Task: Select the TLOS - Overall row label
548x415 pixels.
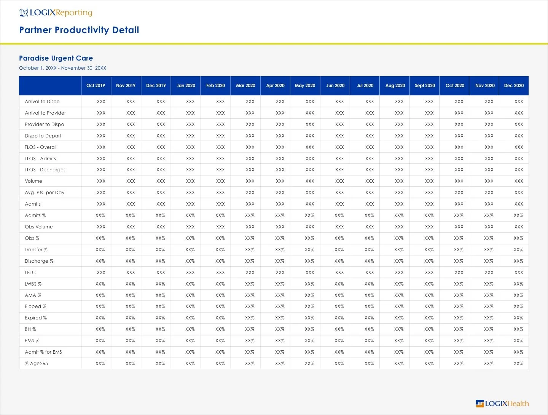Action: click(x=40, y=147)
